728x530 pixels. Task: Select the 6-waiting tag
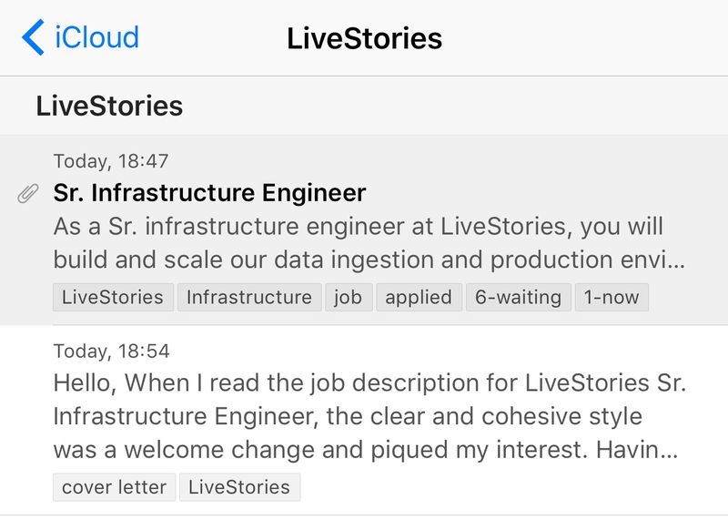coord(519,297)
